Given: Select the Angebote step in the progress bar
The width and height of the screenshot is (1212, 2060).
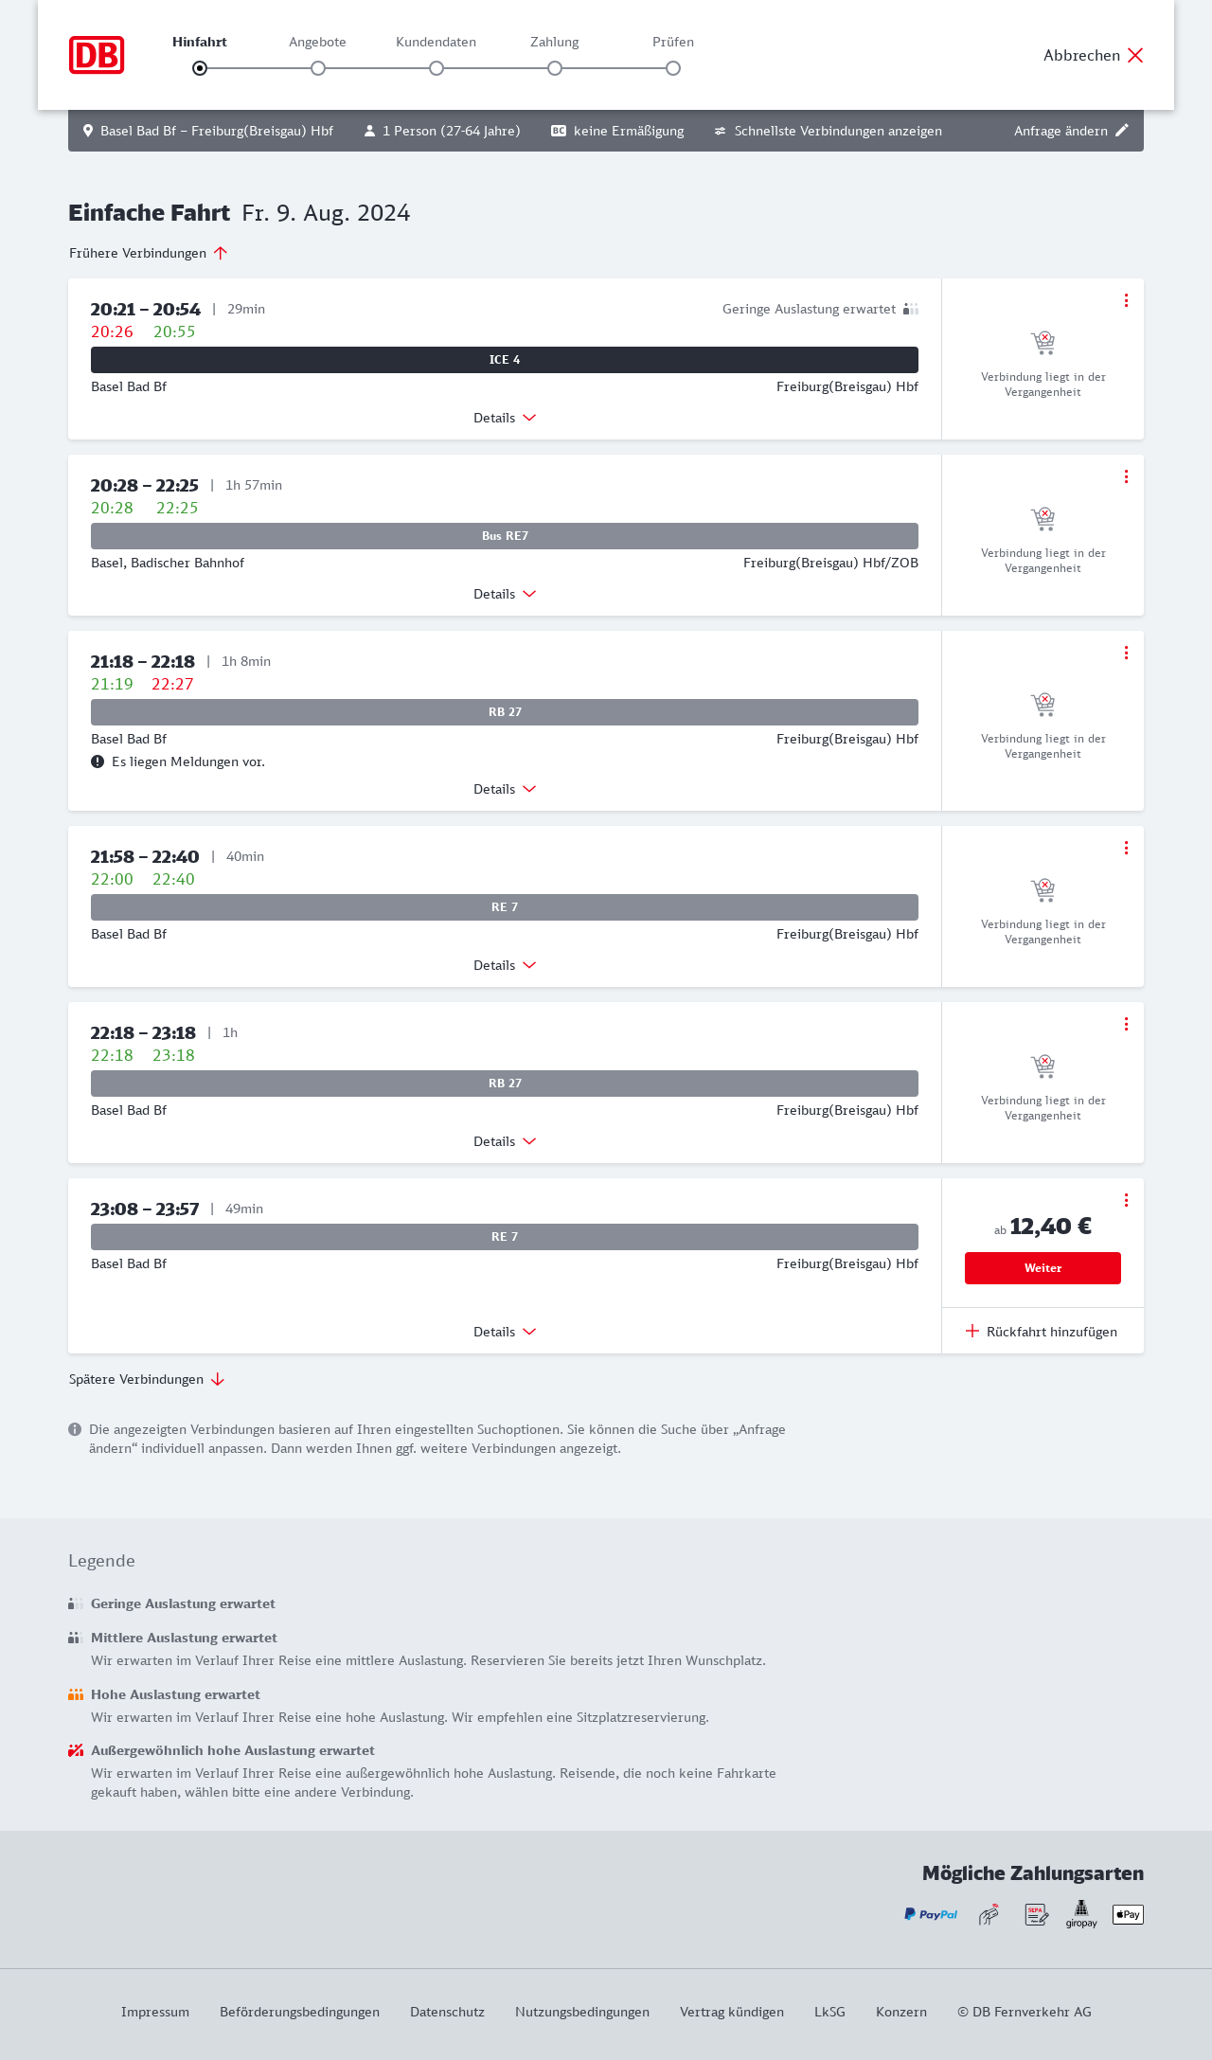Looking at the screenshot, I should point(318,67).
